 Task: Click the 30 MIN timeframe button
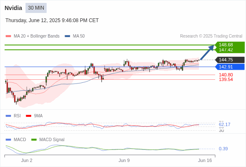[36, 8]
